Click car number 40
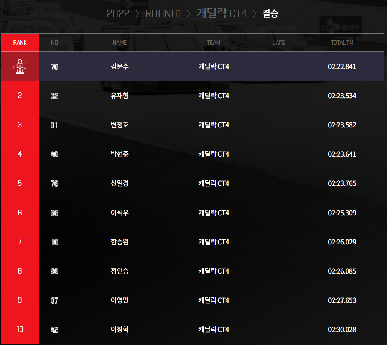The image size is (387, 345). (x=54, y=154)
